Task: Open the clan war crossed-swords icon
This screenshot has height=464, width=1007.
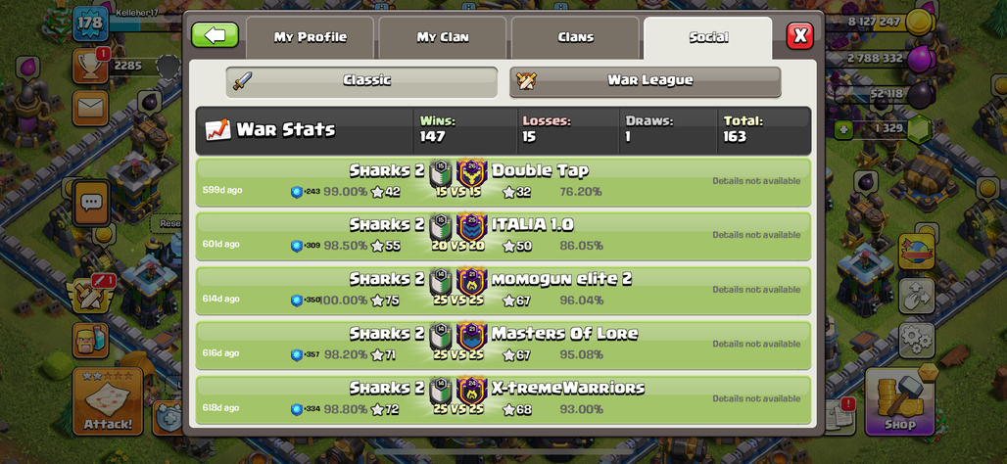Action: (x=90, y=296)
